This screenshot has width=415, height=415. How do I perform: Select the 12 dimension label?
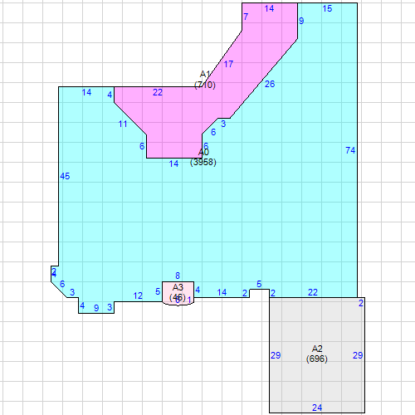(138, 295)
